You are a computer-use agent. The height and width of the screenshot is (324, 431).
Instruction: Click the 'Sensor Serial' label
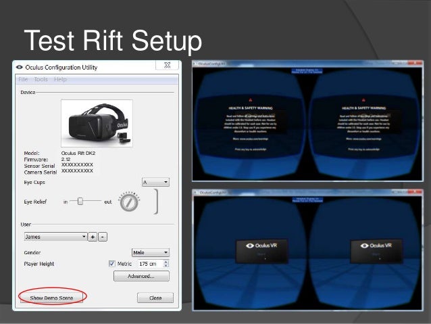point(39,166)
